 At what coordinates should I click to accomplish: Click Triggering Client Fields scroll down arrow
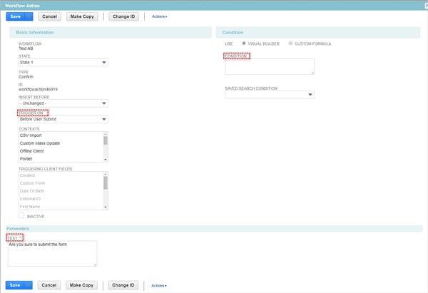pos(106,207)
